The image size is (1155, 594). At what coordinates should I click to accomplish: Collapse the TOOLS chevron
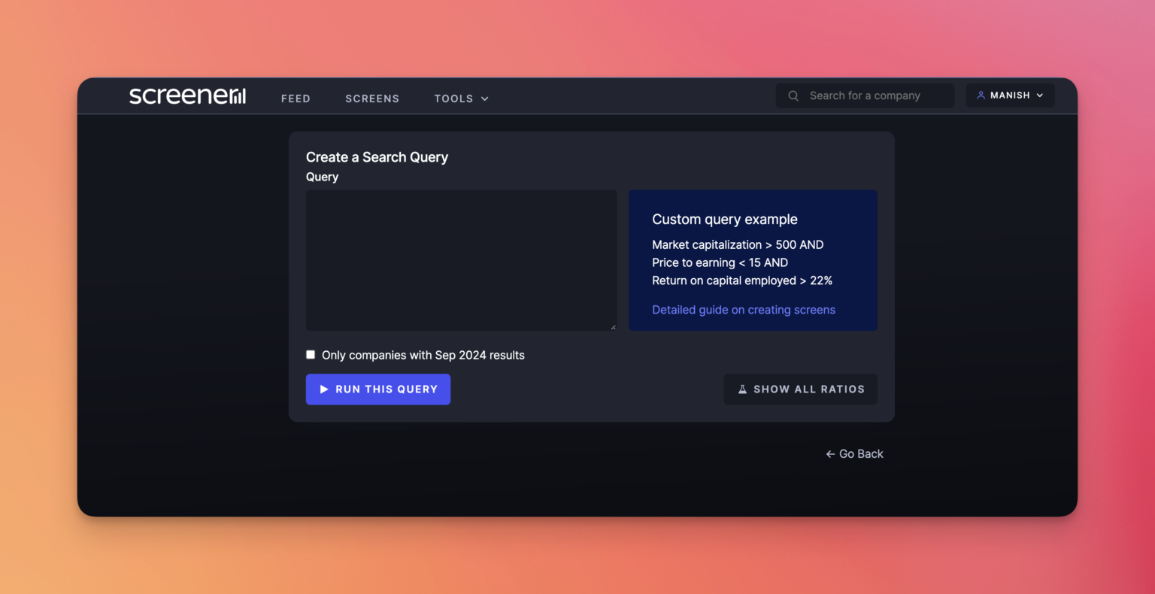click(x=485, y=98)
